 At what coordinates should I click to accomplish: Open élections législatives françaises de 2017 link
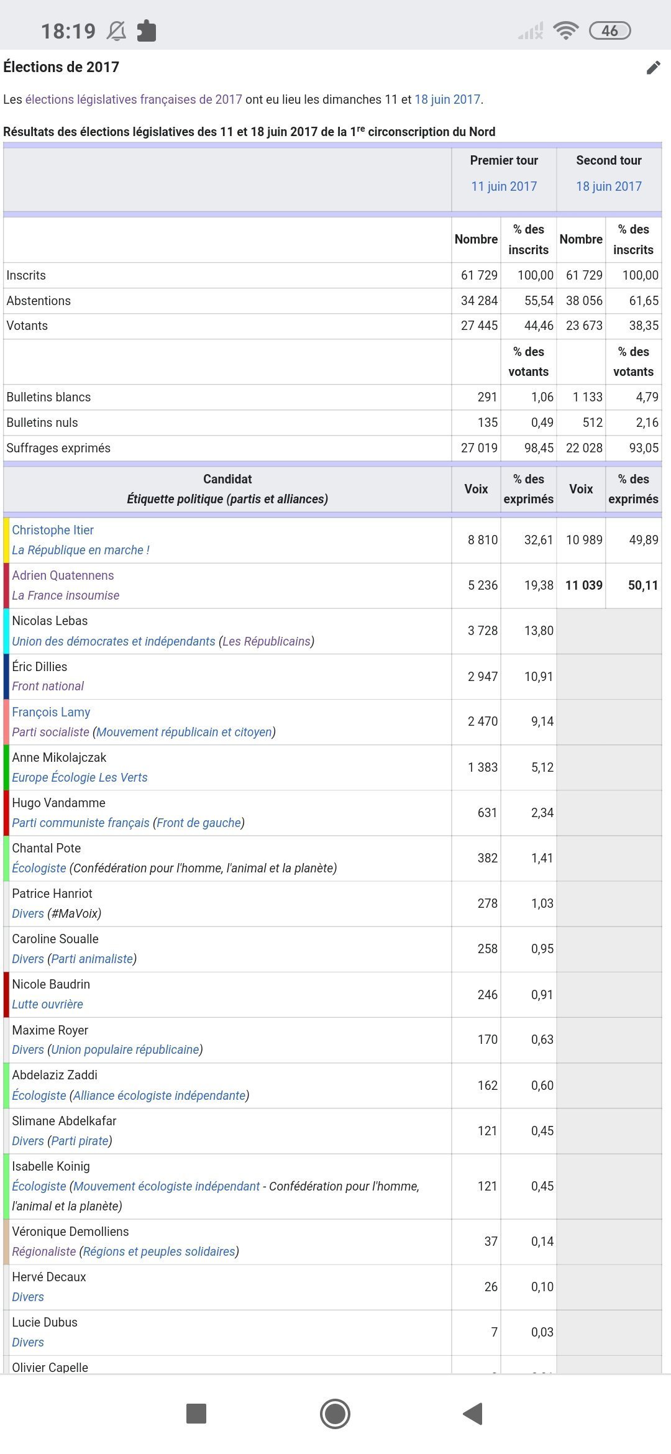pos(134,99)
